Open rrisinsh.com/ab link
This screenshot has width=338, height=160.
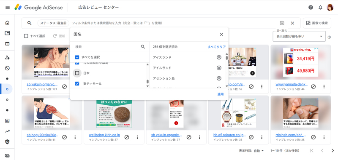click(291, 135)
